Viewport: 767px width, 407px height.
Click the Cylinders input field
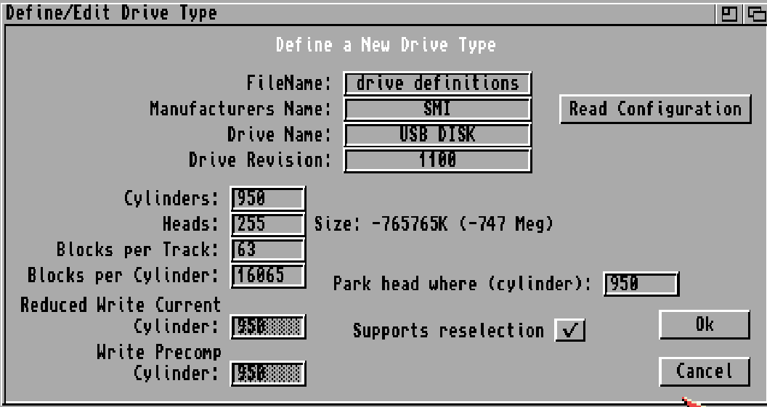click(268, 199)
